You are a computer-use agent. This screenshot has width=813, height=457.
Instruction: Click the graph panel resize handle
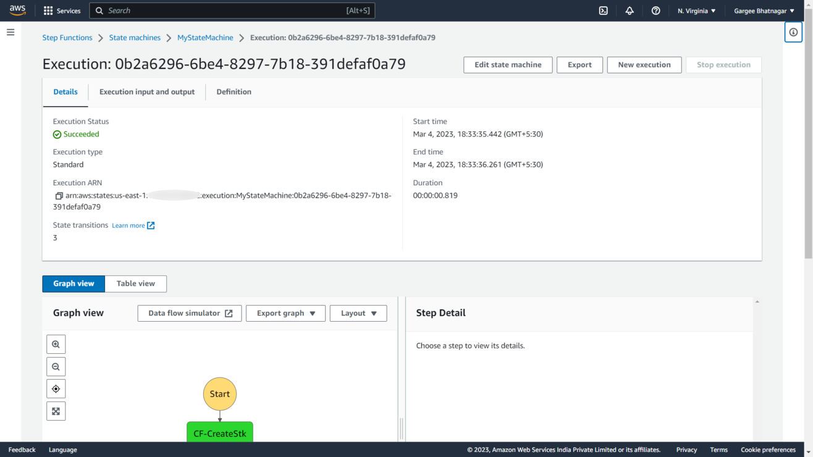402,429
